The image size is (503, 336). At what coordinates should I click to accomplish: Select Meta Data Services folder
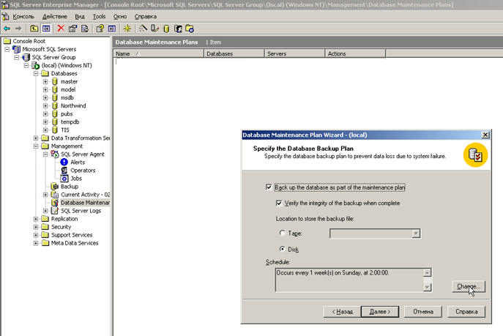[75, 243]
